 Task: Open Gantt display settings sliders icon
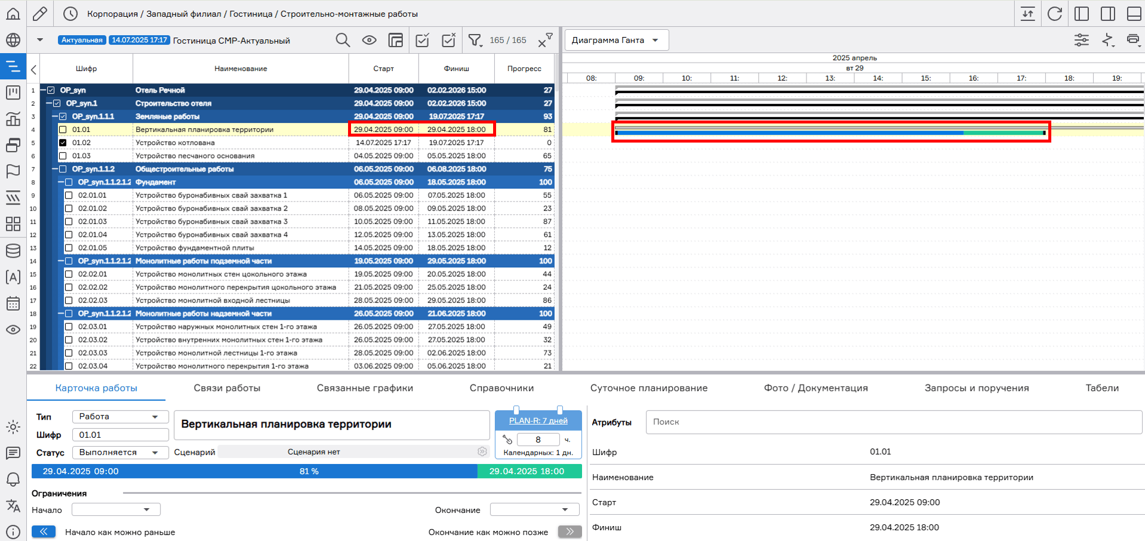pos(1081,40)
